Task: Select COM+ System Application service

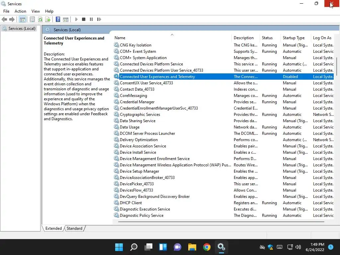Action: (223, 58)
